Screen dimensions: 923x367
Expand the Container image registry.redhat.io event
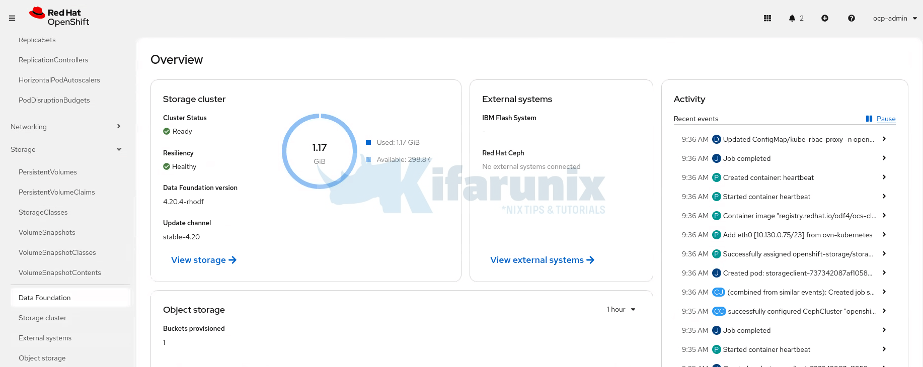(884, 216)
